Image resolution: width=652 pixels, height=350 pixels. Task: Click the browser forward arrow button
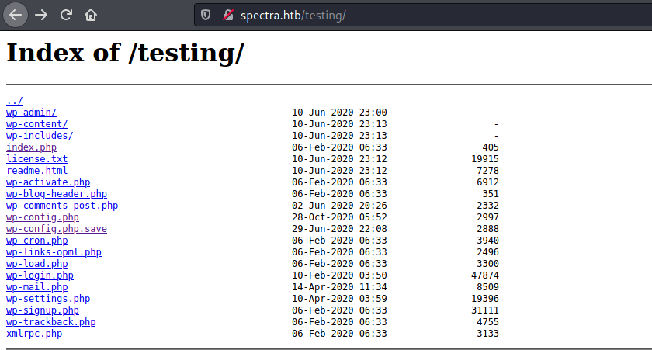click(41, 15)
